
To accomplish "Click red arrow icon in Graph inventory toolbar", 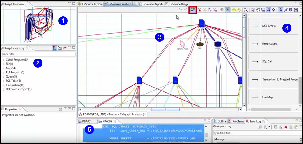I will (x=65, y=48).
